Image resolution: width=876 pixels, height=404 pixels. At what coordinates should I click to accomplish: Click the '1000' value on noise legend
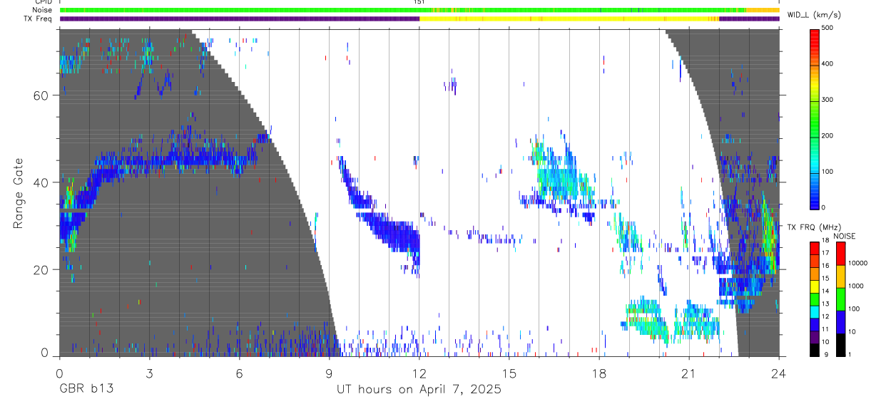(x=856, y=286)
